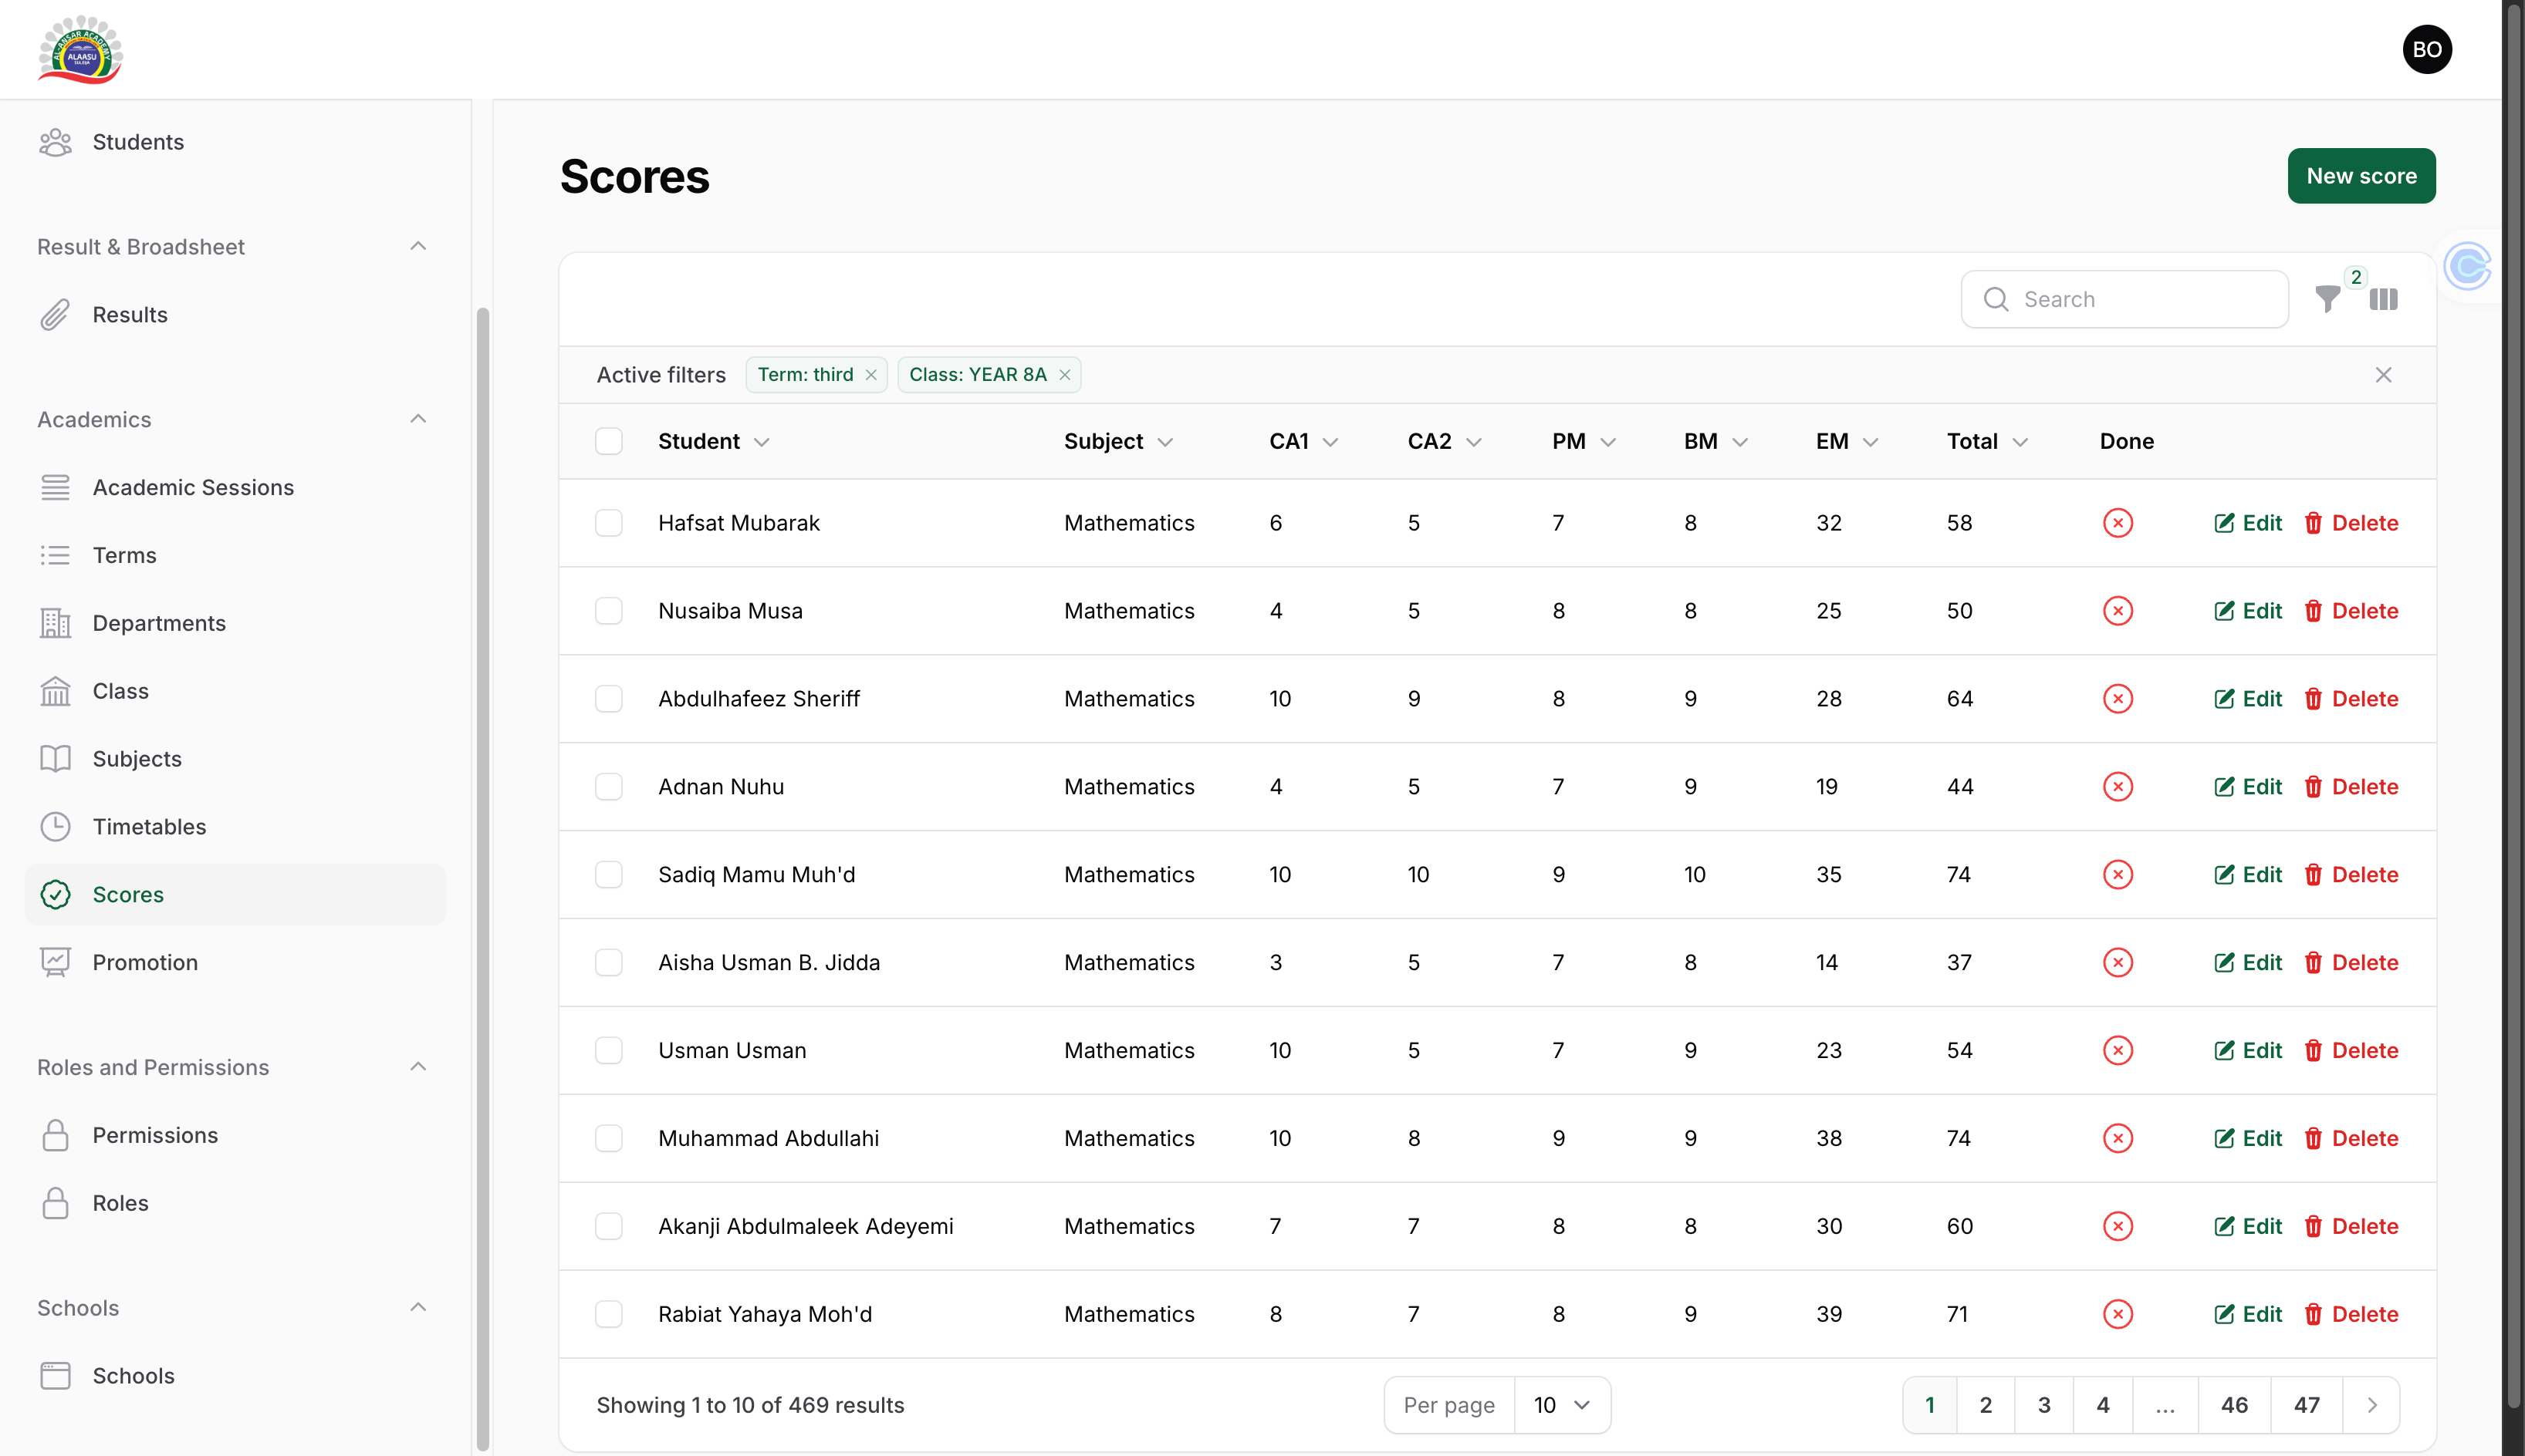Screen dimensions: 2525x1456
Task: Collapse Roles and Permissions section
Action: 418,1067
